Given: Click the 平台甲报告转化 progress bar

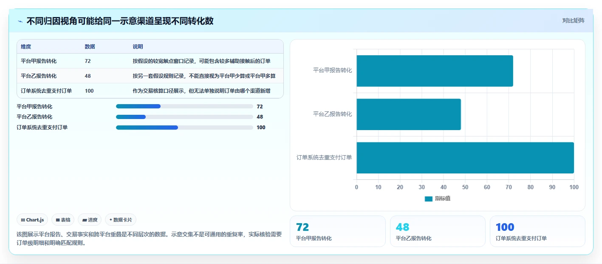Looking at the screenshot, I should click(184, 106).
